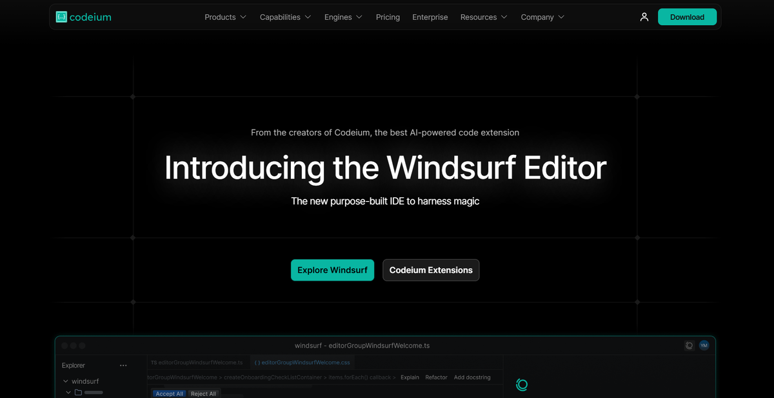Open the user account icon
Viewport: 774px width, 398px height.
point(644,17)
